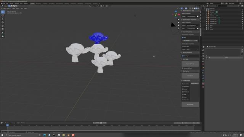This screenshot has width=244, height=137.
Task: Toggle Linux export checkbox
Action: pyautogui.click(x=183, y=89)
